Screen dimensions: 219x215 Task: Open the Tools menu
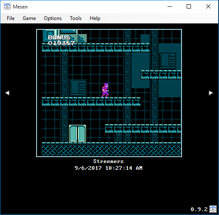(76, 18)
